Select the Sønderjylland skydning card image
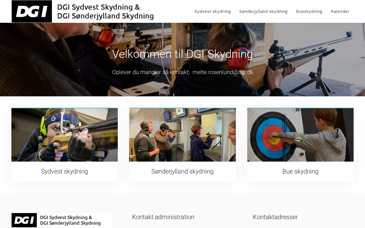The width and height of the screenshot is (365, 228). pyautogui.click(x=182, y=135)
